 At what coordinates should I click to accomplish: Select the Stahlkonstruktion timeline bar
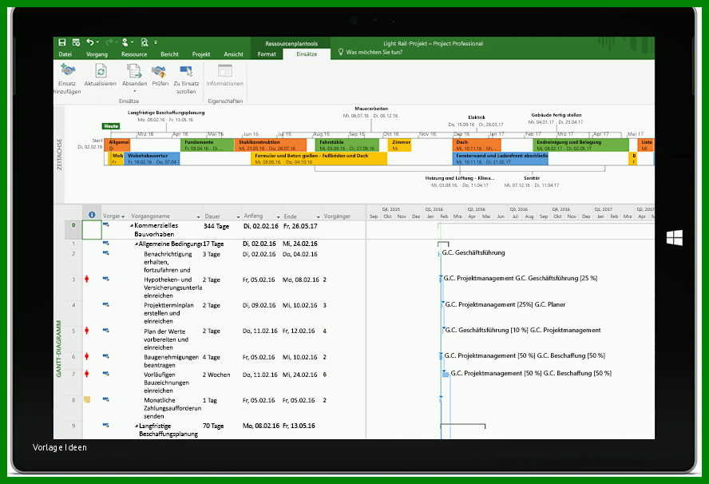click(271, 145)
